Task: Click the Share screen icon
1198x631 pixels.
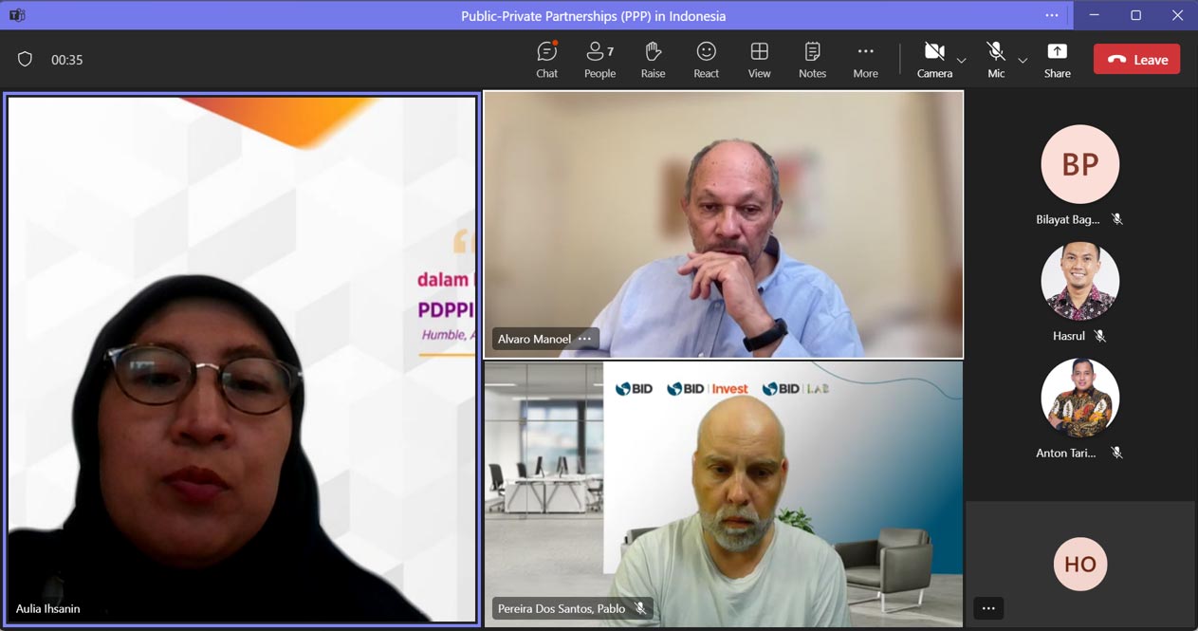Action: click(1057, 59)
